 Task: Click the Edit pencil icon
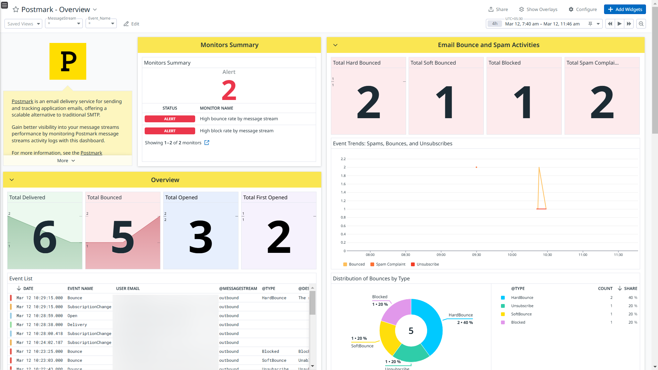[x=126, y=24]
